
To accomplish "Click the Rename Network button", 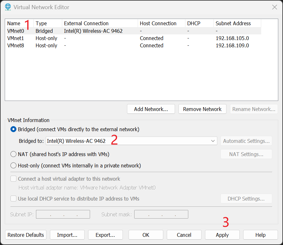I will point(254,109).
